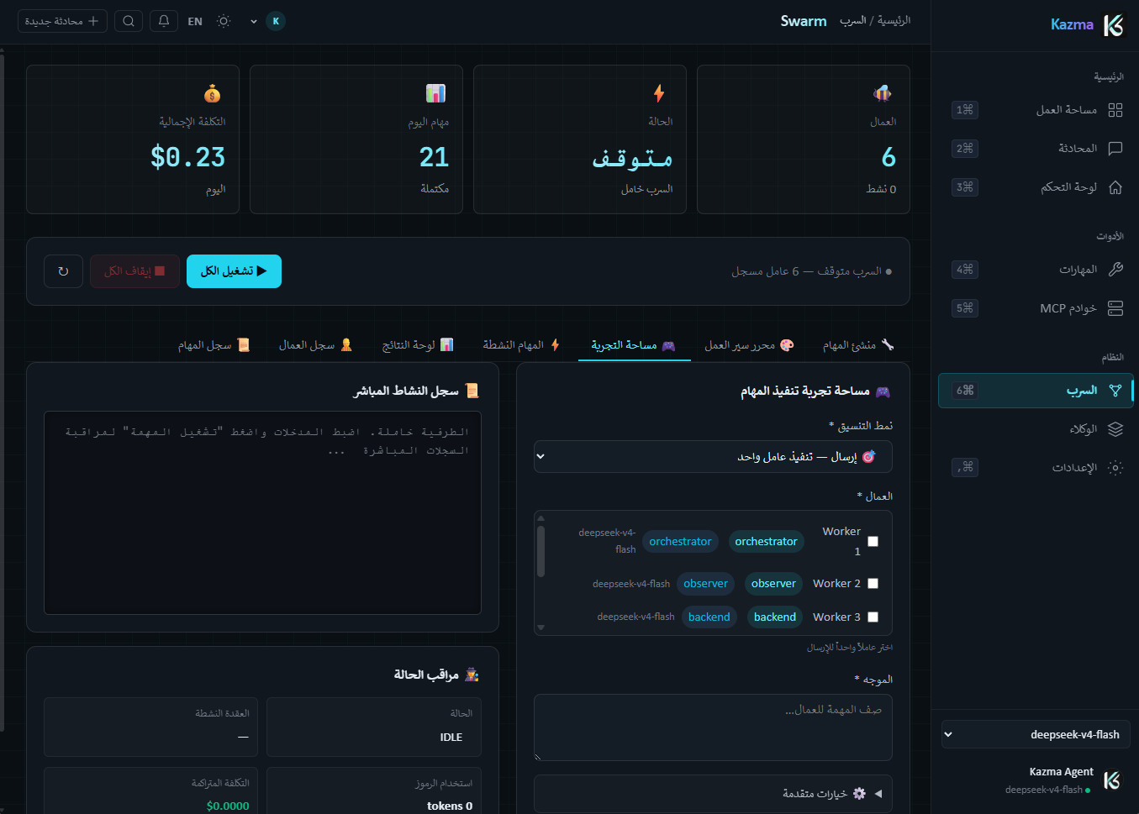Click the 21 today's tasks value

434,157
